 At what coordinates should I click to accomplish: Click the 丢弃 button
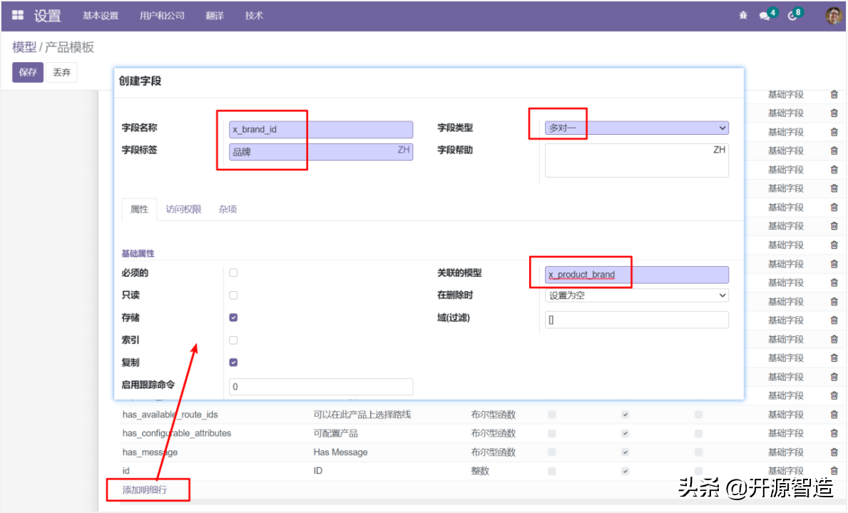[x=61, y=73]
